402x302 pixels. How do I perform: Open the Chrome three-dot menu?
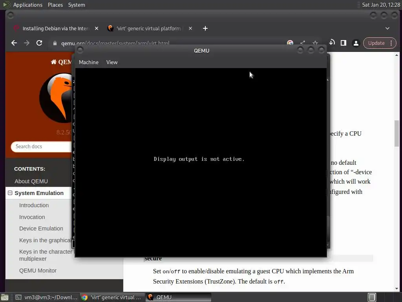tap(391, 43)
